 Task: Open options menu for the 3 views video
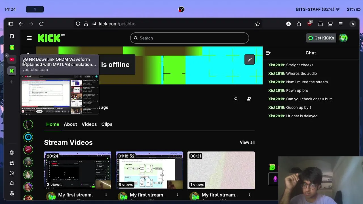click(106, 195)
